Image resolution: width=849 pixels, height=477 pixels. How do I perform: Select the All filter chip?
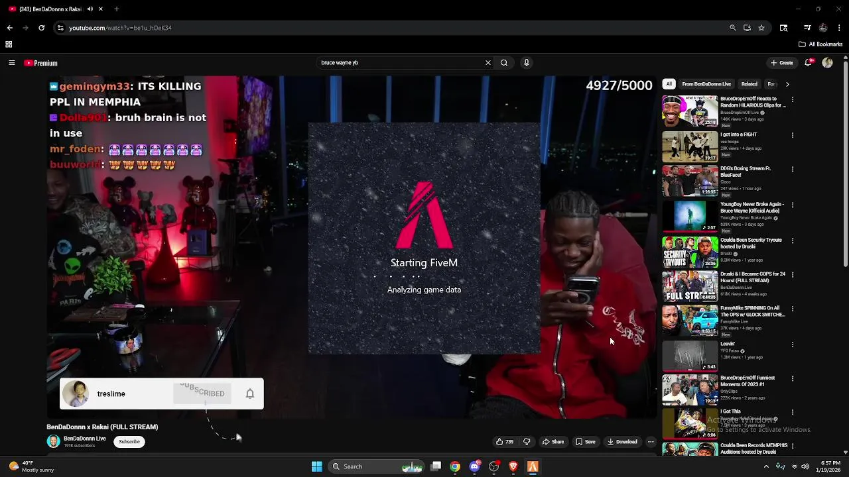tap(669, 84)
